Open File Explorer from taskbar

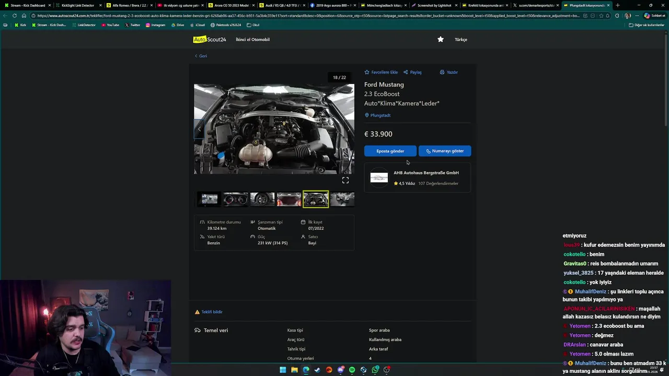point(294,370)
